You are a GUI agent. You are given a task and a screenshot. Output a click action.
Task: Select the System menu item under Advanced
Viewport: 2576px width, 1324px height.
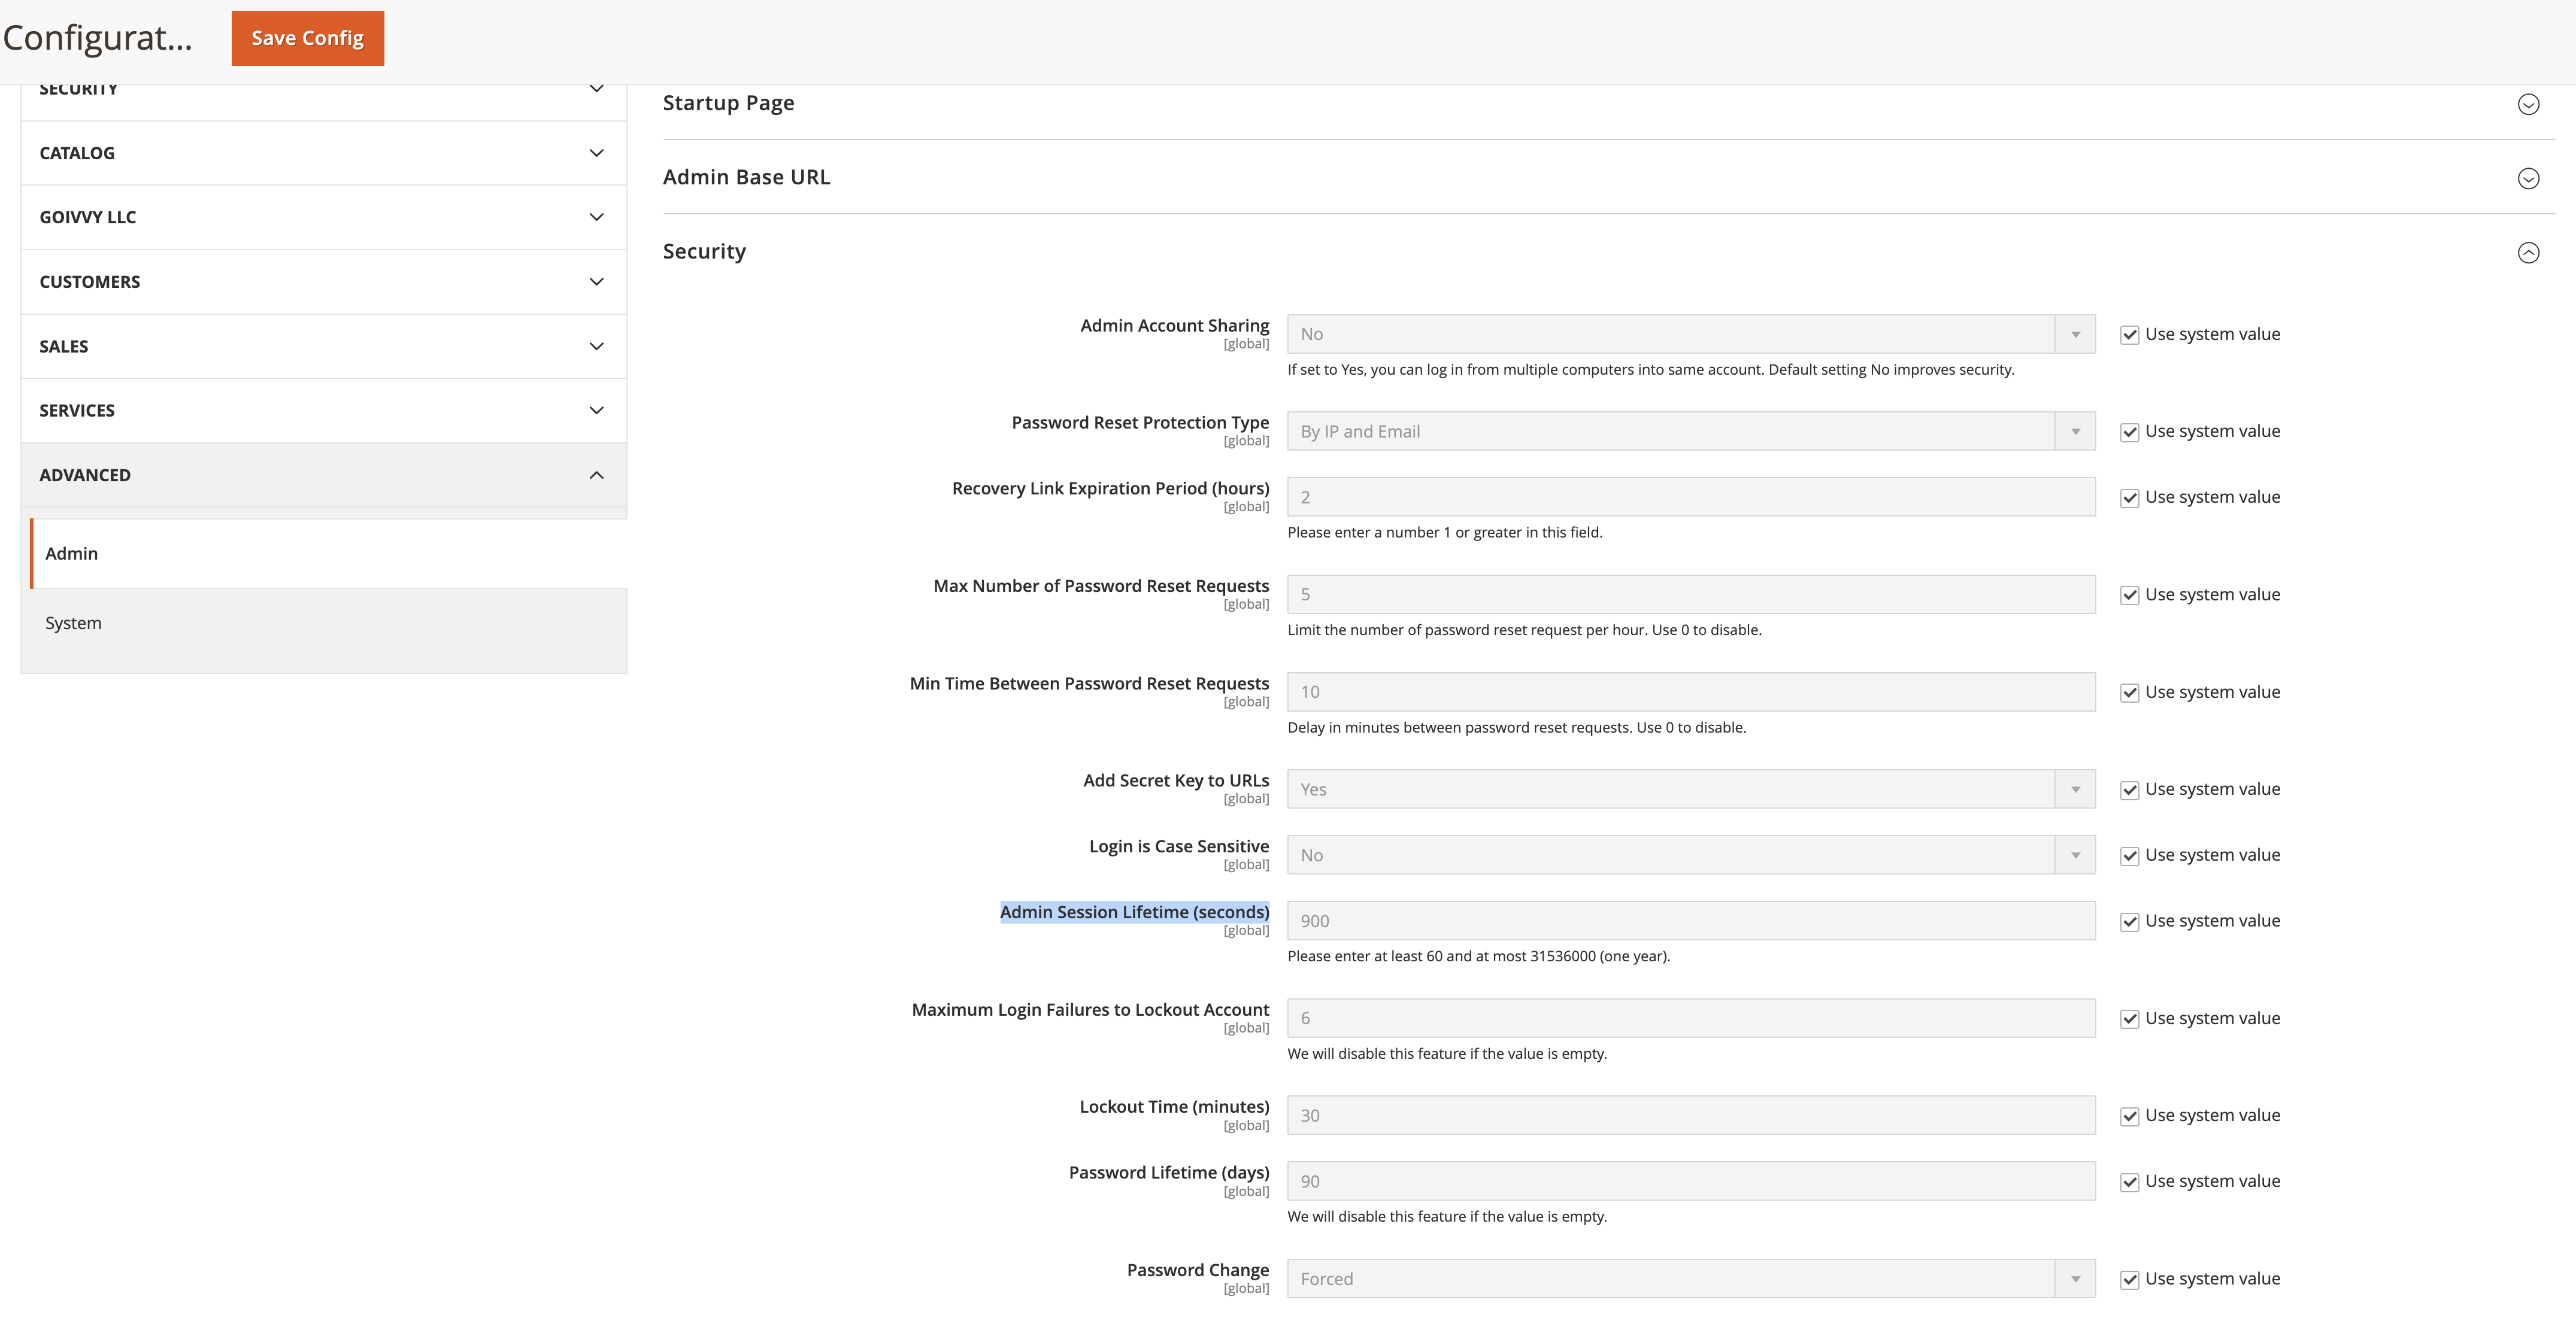[x=73, y=622]
